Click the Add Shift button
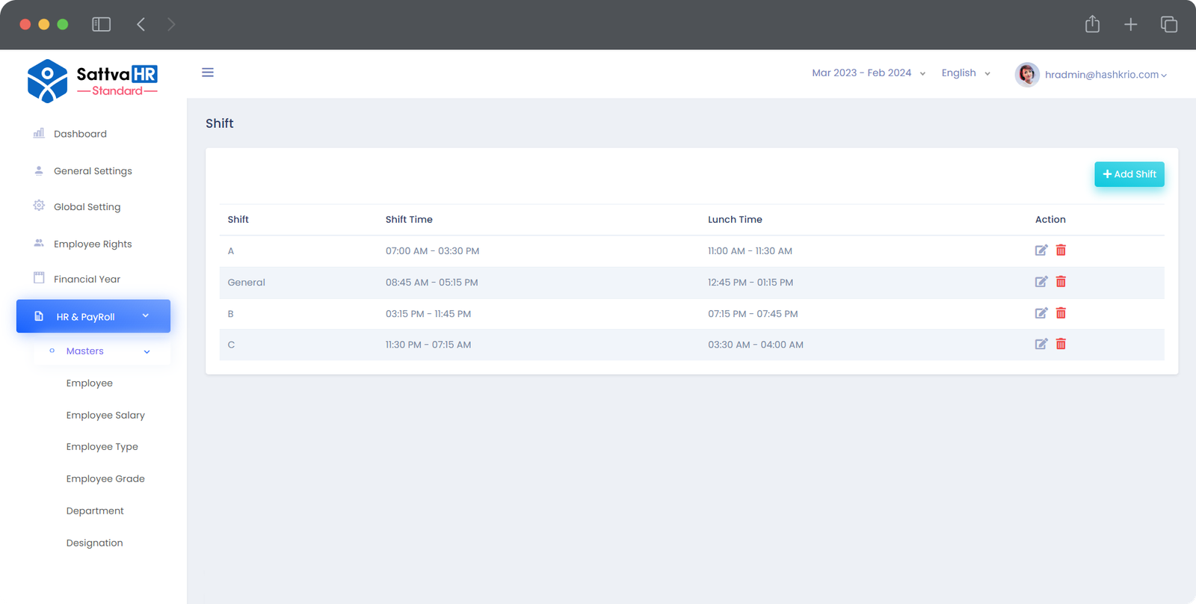 click(x=1129, y=174)
